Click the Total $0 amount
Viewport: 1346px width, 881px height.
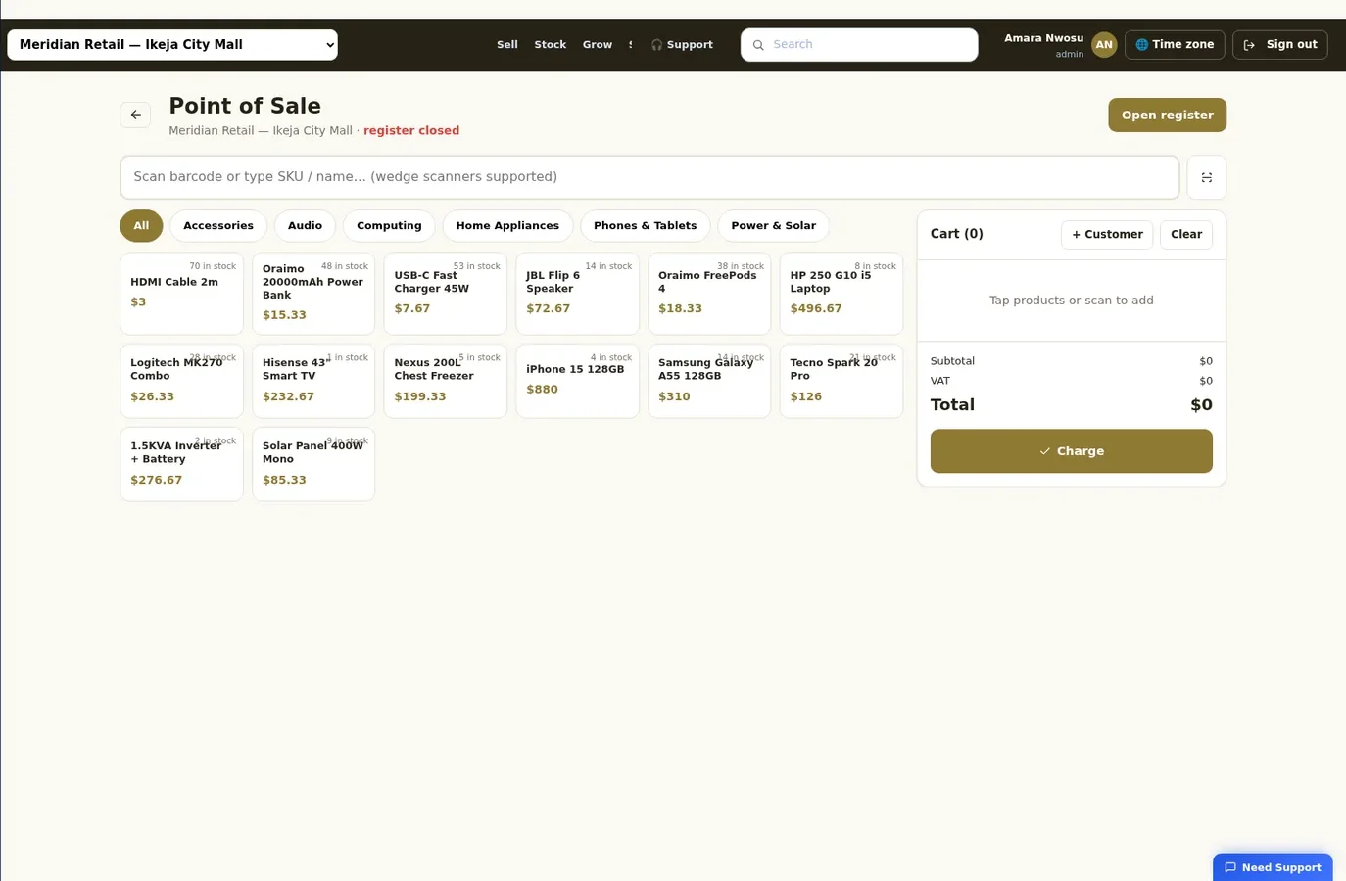pyautogui.click(x=1201, y=405)
